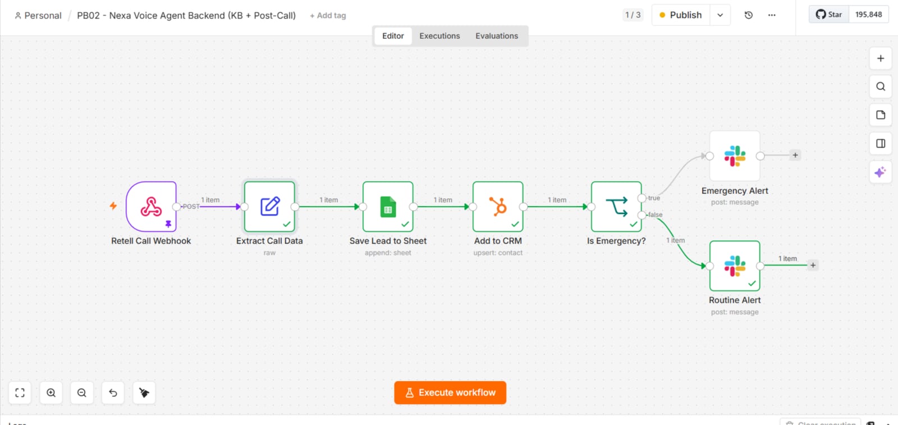Zoom out on the canvas
Viewport: 898px width, 425px height.
coord(82,392)
